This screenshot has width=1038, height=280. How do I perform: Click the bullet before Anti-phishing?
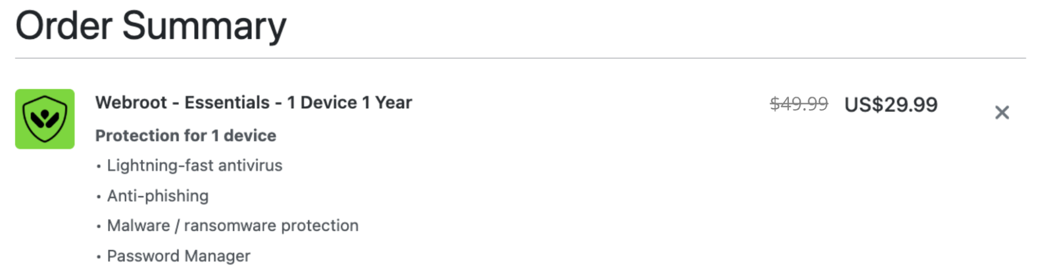(99, 197)
